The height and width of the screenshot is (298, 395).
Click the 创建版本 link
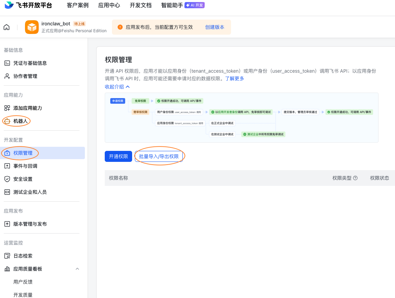point(215,27)
